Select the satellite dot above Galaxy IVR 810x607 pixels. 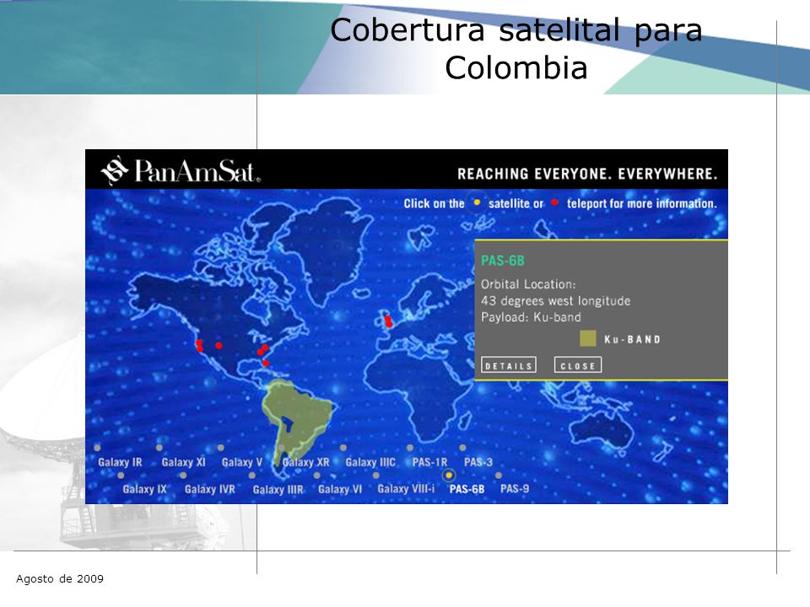183,475
